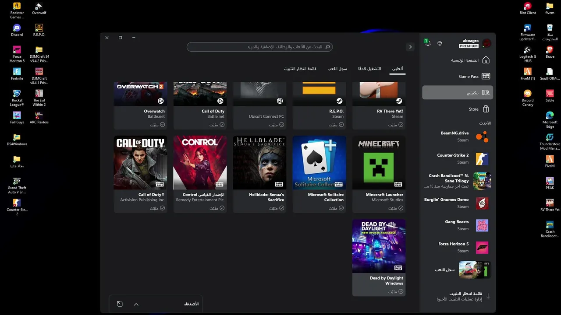Click Steam badge on RV There Yet? card
561x315 pixels.
pyautogui.click(x=399, y=101)
